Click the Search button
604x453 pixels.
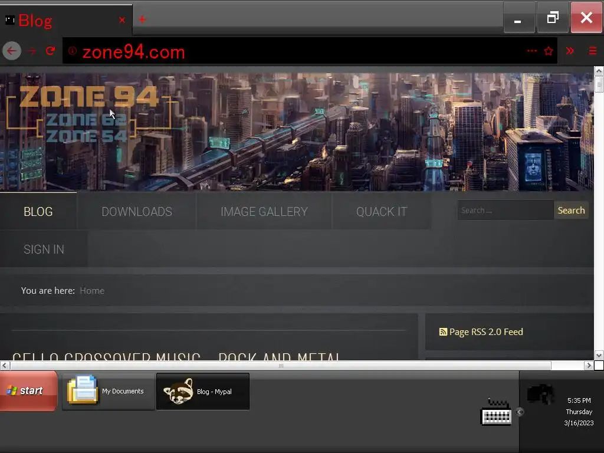(571, 211)
